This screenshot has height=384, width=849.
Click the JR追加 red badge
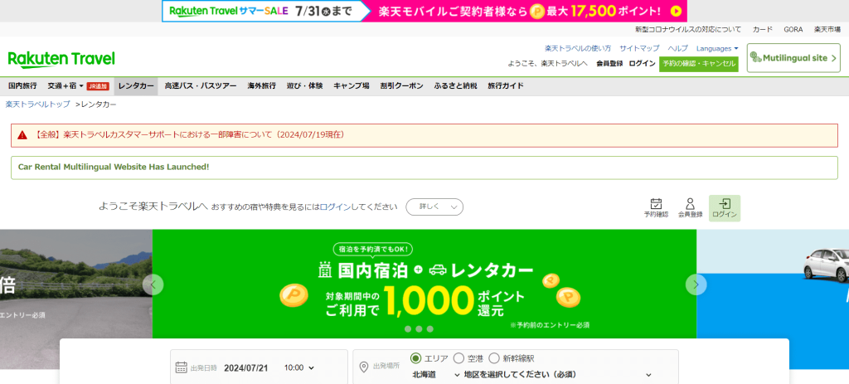click(98, 86)
